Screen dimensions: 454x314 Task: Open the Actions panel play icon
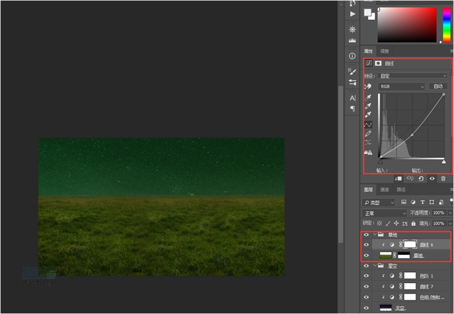(x=352, y=14)
